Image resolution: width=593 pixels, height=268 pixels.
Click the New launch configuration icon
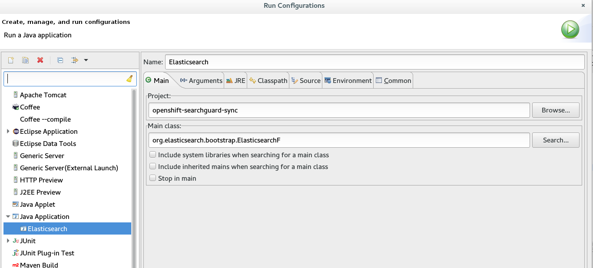click(11, 60)
